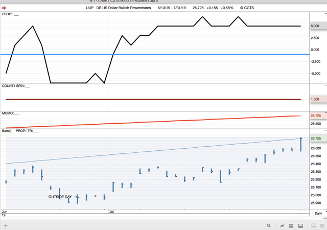Click the 6/13/19 - 7/31/19 date range
Viewport: 327px width, 230px height.
(x=172, y=8)
